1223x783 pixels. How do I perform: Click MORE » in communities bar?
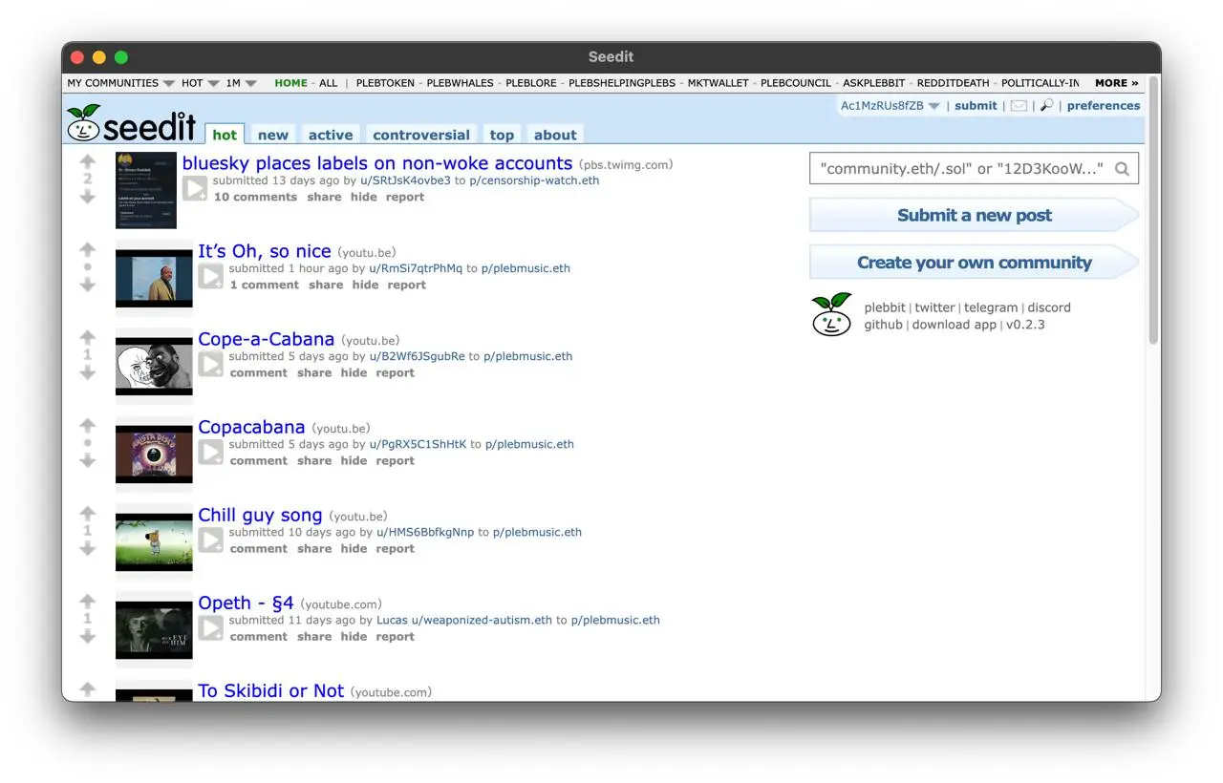(1117, 83)
